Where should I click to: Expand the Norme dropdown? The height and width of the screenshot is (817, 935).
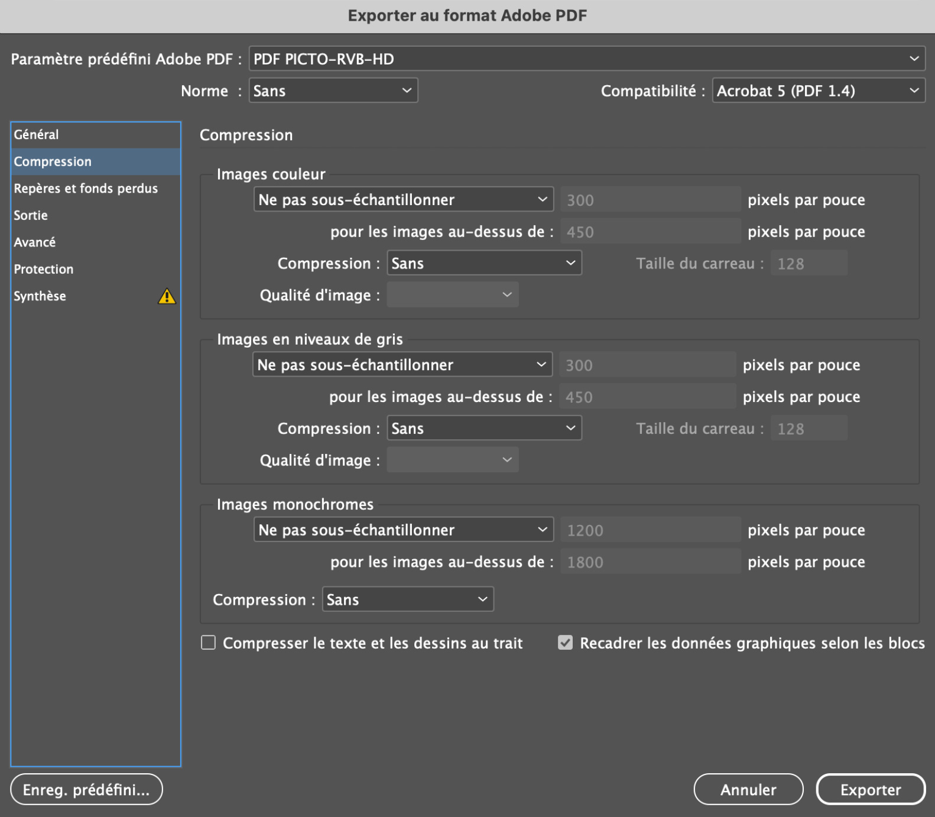pyautogui.click(x=333, y=91)
